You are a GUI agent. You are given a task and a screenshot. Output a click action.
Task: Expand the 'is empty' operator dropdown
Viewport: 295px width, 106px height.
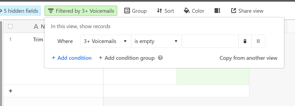(156, 41)
